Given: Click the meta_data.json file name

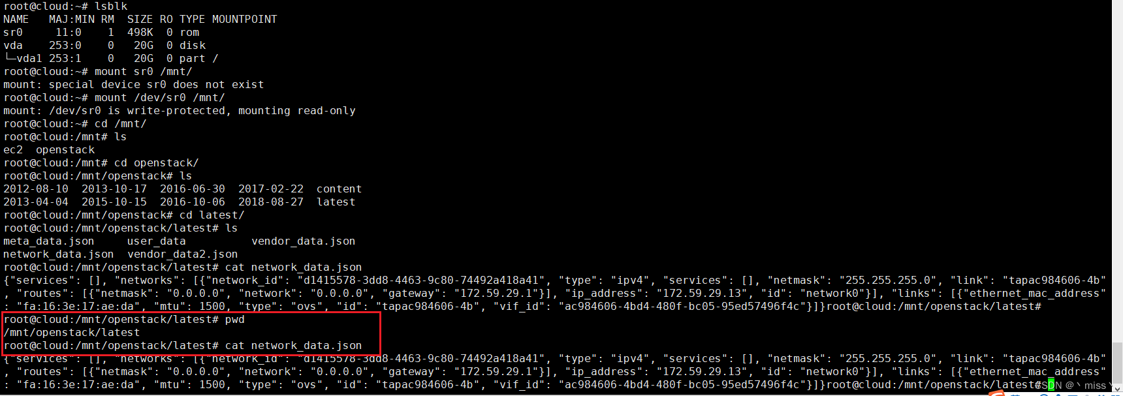Looking at the screenshot, I should [49, 241].
